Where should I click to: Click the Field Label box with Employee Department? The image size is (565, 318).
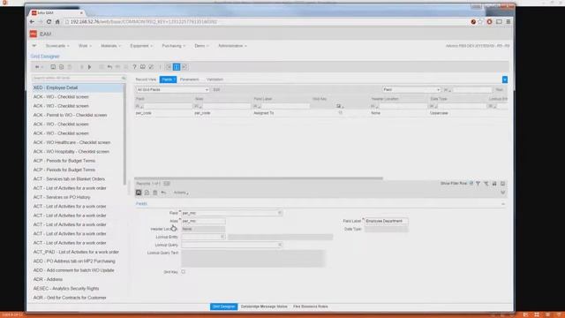point(387,221)
